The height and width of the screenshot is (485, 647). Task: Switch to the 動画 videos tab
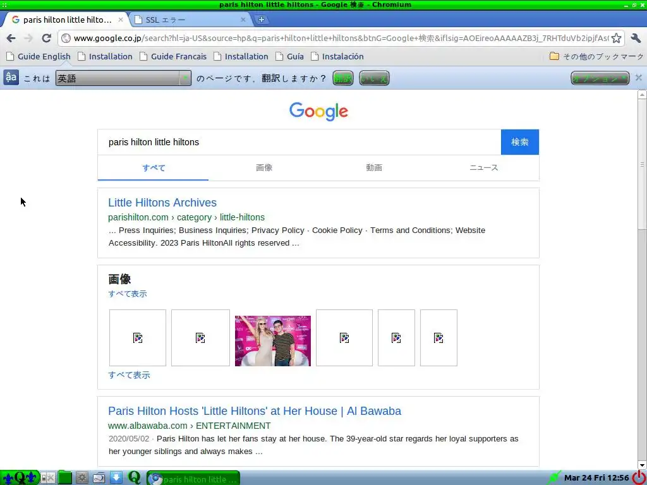click(x=374, y=167)
